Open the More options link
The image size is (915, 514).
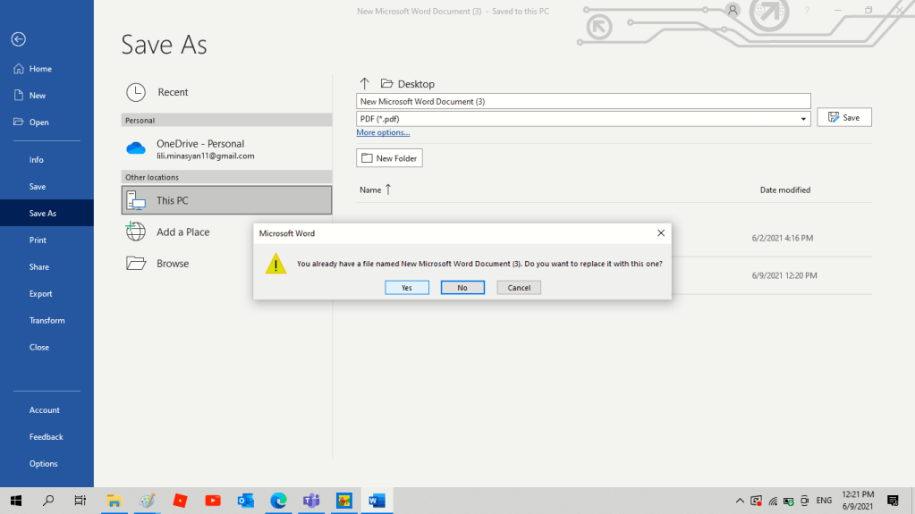(x=383, y=132)
